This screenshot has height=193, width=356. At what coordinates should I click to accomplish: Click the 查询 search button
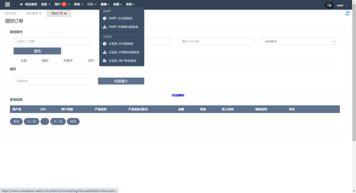[x=37, y=51]
